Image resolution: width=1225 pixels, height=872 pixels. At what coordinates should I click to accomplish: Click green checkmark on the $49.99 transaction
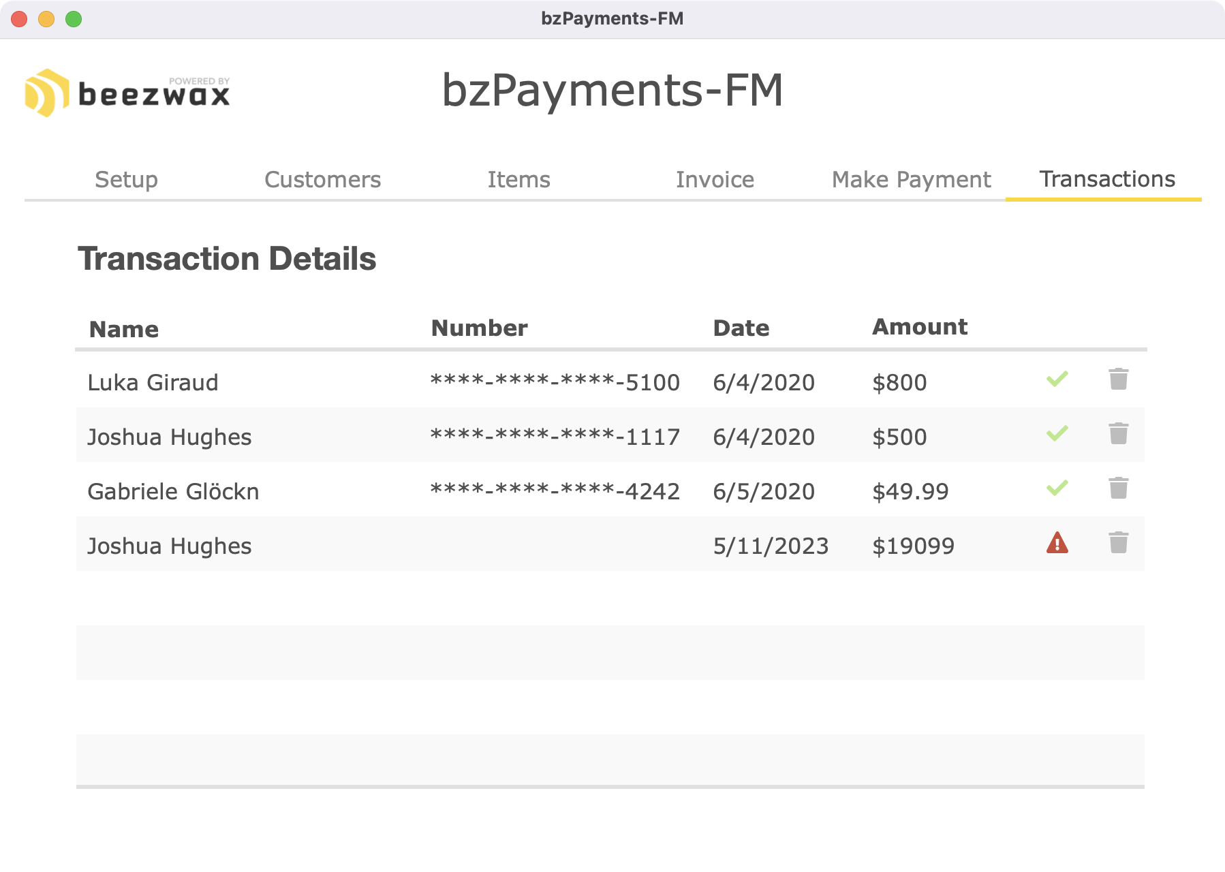coord(1057,488)
